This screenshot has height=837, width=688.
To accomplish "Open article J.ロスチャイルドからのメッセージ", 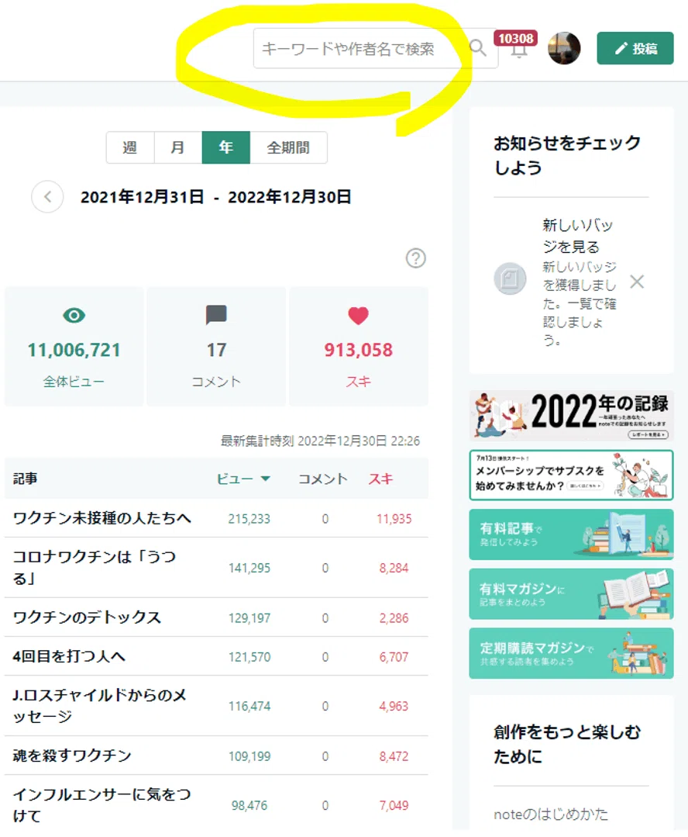I will click(x=100, y=706).
